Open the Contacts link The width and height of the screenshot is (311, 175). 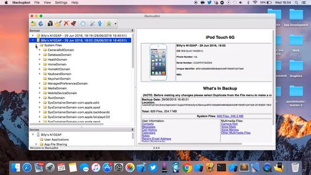(148, 124)
